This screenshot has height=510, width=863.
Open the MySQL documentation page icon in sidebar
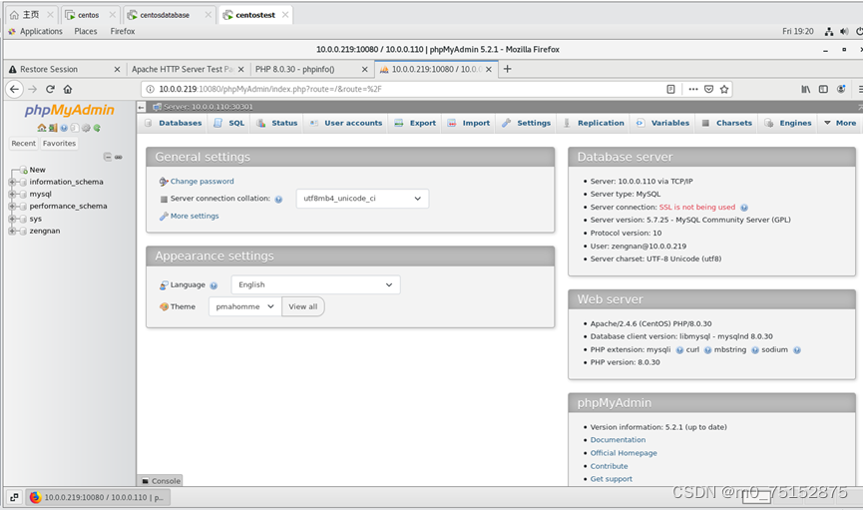[75, 128]
